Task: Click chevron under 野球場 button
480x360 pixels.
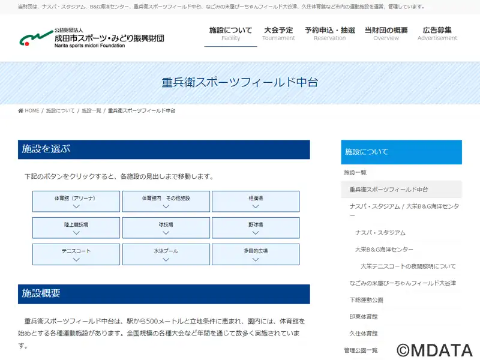Action: (256, 233)
